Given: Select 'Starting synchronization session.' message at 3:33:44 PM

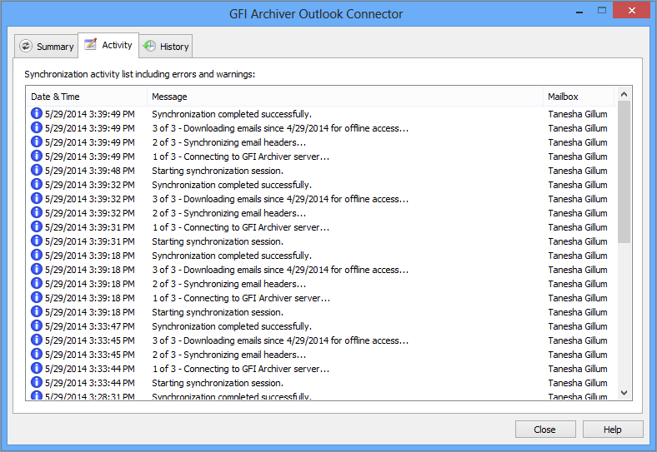Looking at the screenshot, I should tap(218, 383).
